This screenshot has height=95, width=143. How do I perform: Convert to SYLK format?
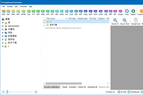pyautogui.click(x=96, y=12)
